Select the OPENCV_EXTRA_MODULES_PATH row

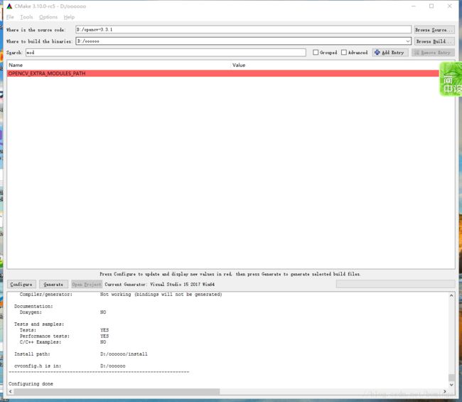point(222,73)
